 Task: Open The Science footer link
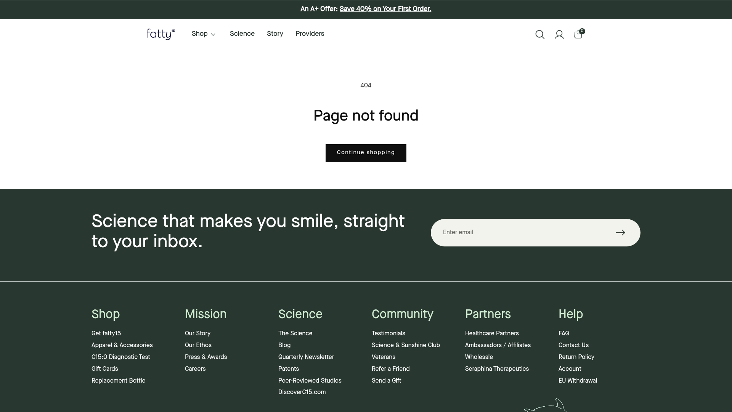click(x=295, y=333)
